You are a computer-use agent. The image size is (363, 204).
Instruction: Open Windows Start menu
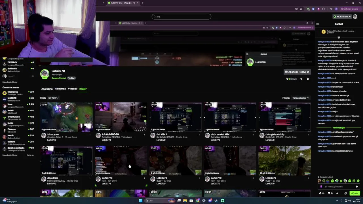(x=140, y=201)
